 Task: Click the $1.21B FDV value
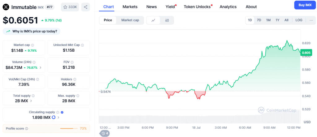click(69, 67)
